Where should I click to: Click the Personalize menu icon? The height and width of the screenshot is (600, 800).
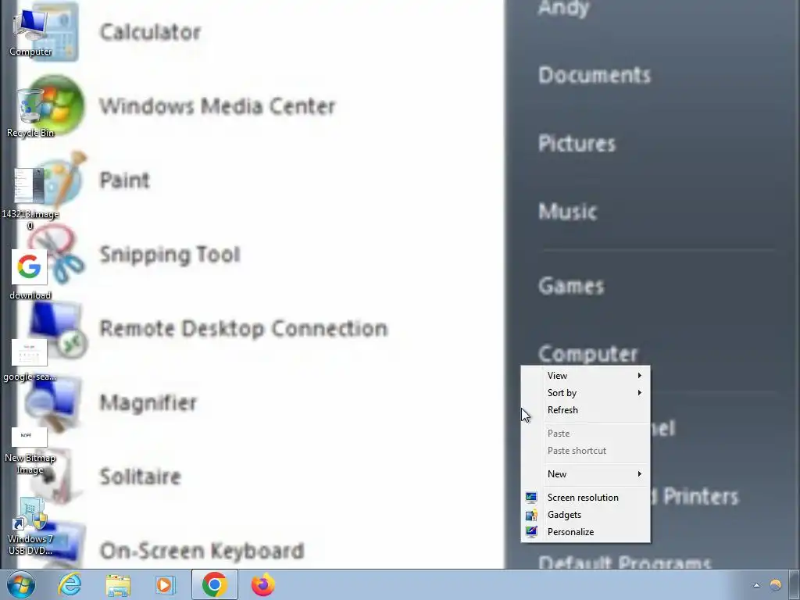(x=531, y=532)
